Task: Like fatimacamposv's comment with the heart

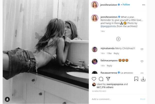Action: point(142,61)
